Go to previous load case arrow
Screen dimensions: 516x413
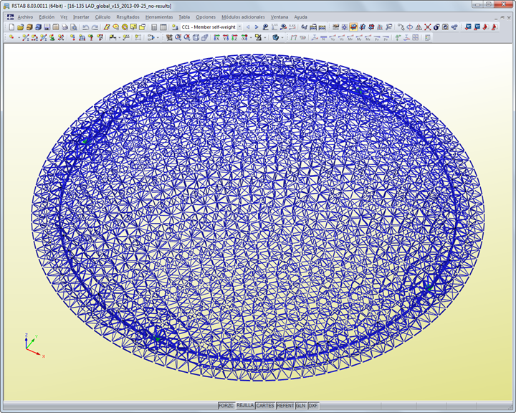tap(248, 27)
